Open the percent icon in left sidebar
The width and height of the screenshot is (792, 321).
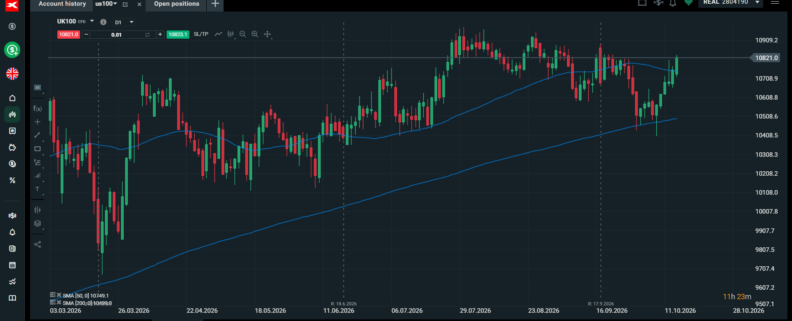click(12, 180)
